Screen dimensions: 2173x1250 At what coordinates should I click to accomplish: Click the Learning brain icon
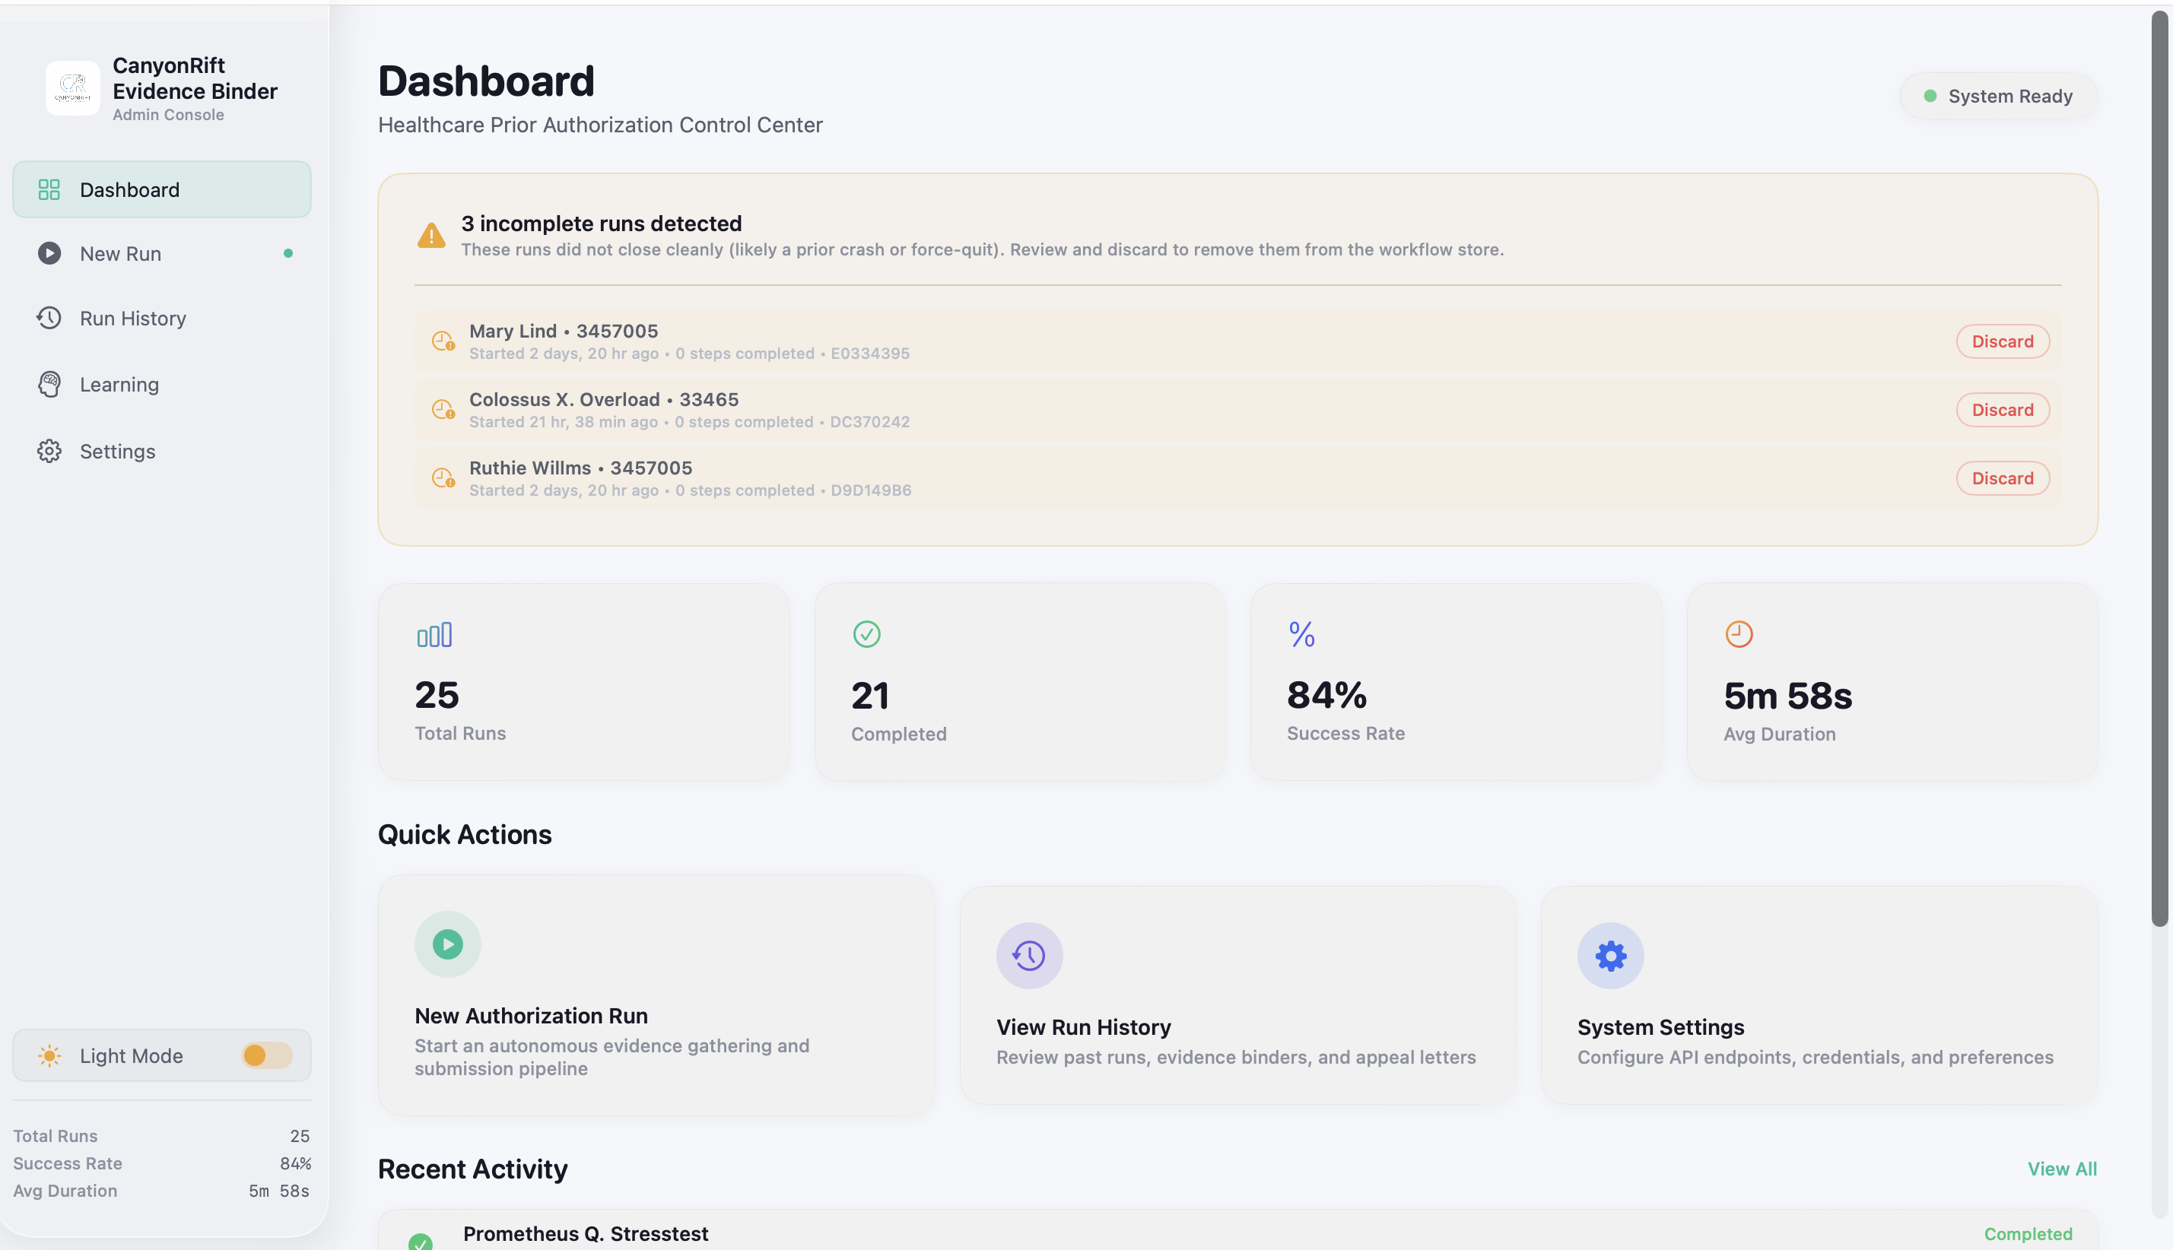point(49,384)
